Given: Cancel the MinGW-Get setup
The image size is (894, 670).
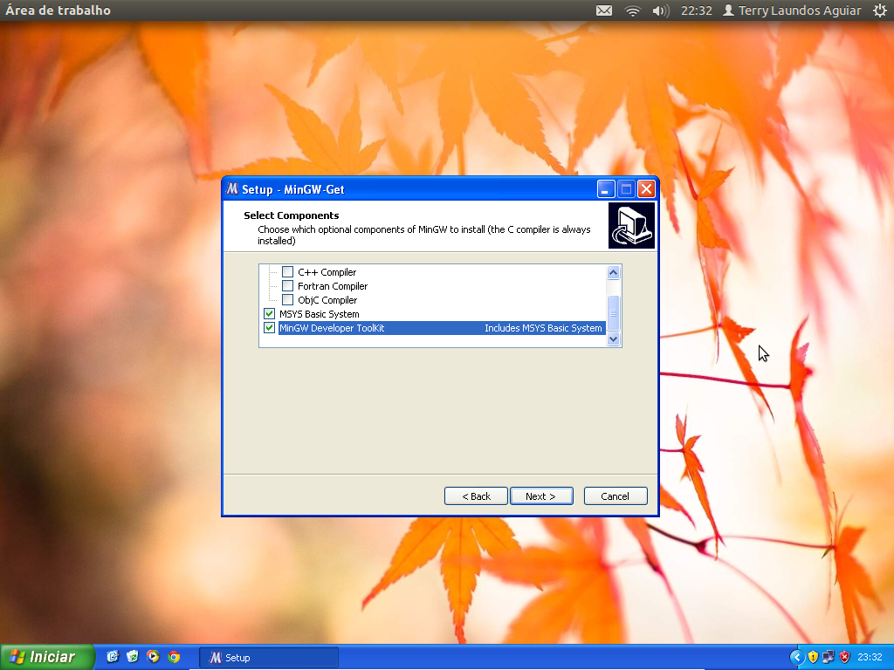Looking at the screenshot, I should point(615,496).
